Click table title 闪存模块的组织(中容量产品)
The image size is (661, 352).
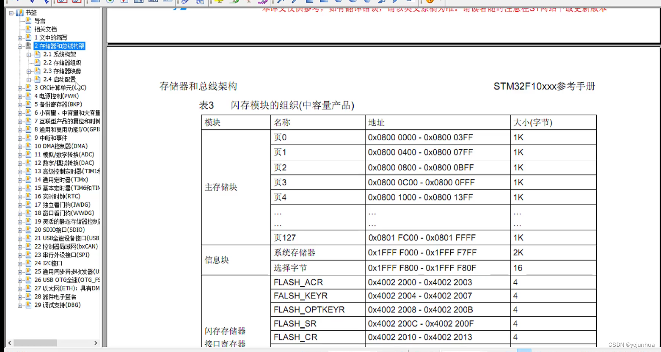click(x=292, y=105)
